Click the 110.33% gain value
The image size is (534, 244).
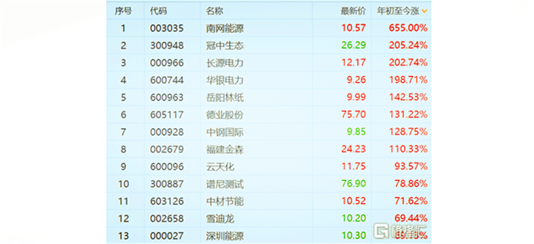408,150
